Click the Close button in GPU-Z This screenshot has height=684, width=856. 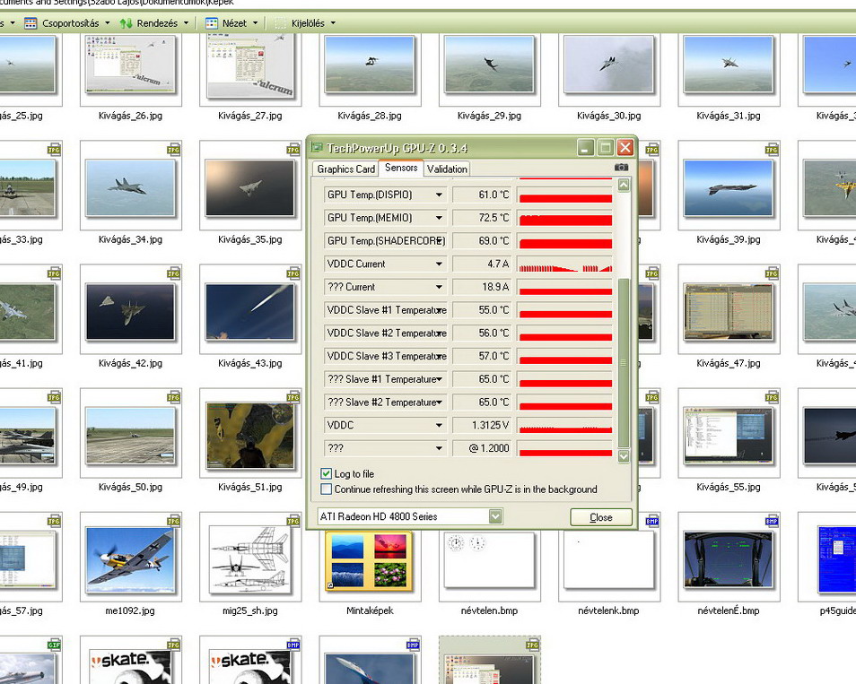click(x=601, y=517)
